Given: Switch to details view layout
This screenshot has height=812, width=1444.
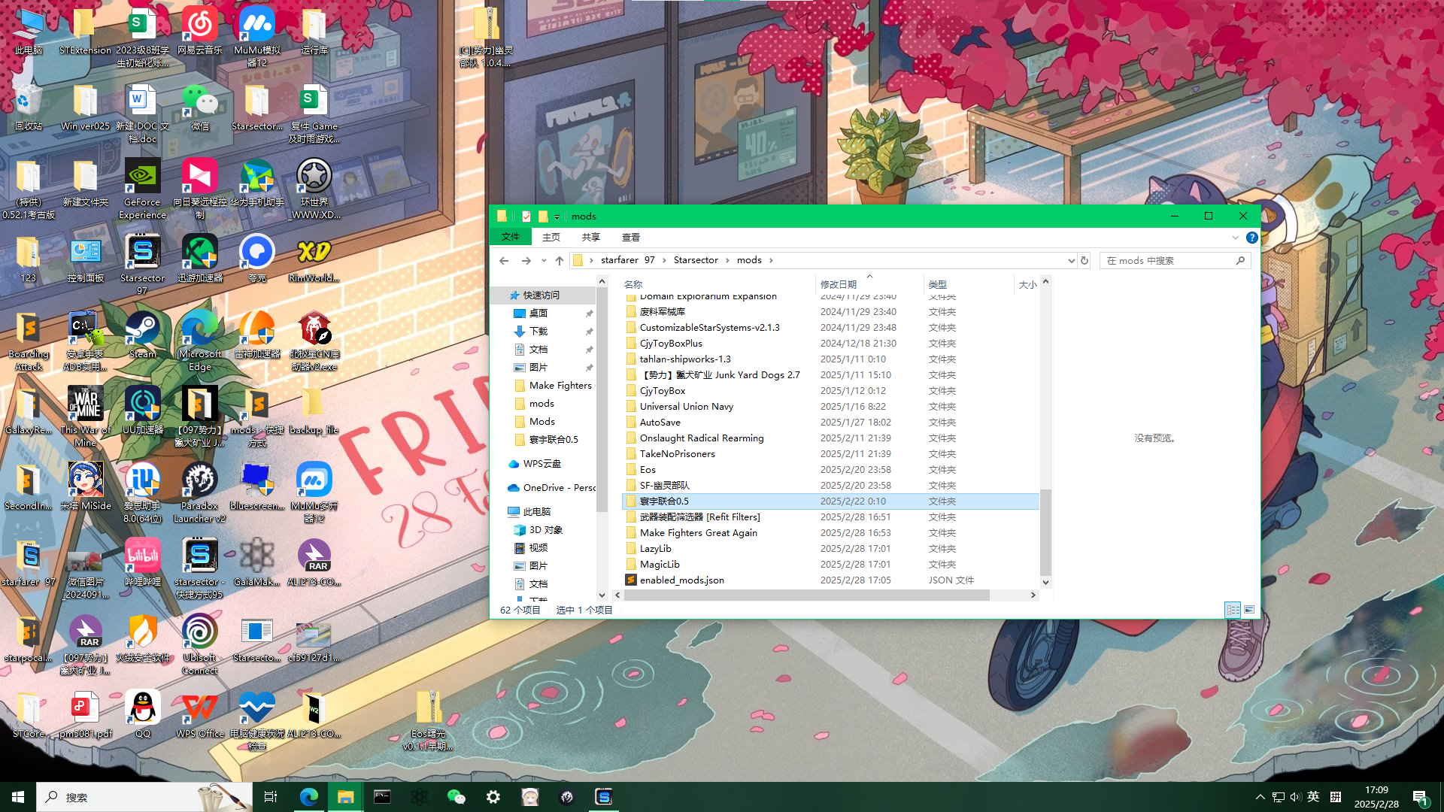Looking at the screenshot, I should coord(1233,610).
